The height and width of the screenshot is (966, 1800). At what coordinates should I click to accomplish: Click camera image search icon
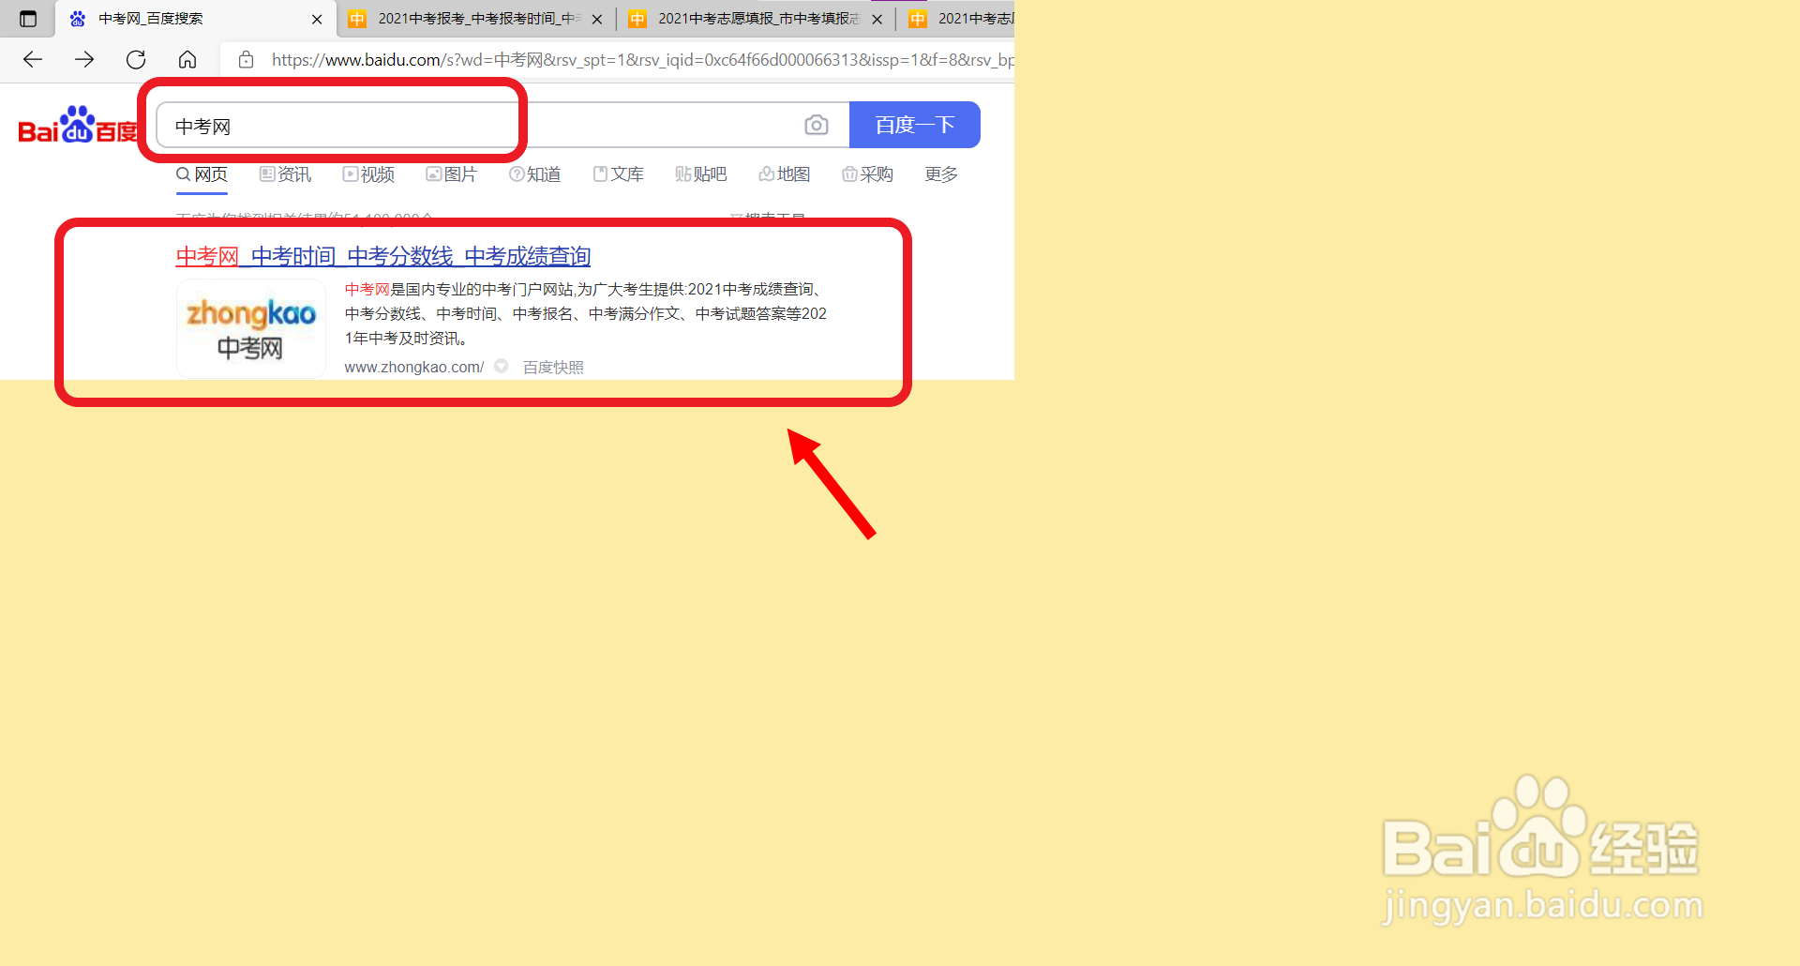coord(817,125)
